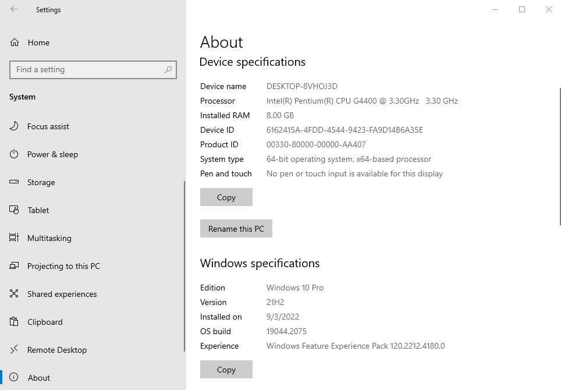Click the No pen or touch input text
561x390 pixels.
pos(354,173)
